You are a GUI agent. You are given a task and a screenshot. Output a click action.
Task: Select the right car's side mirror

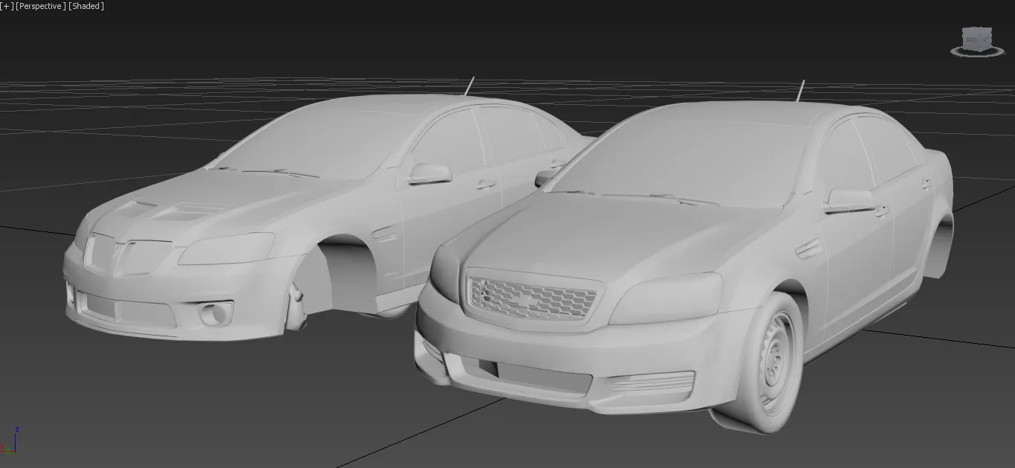(x=848, y=200)
